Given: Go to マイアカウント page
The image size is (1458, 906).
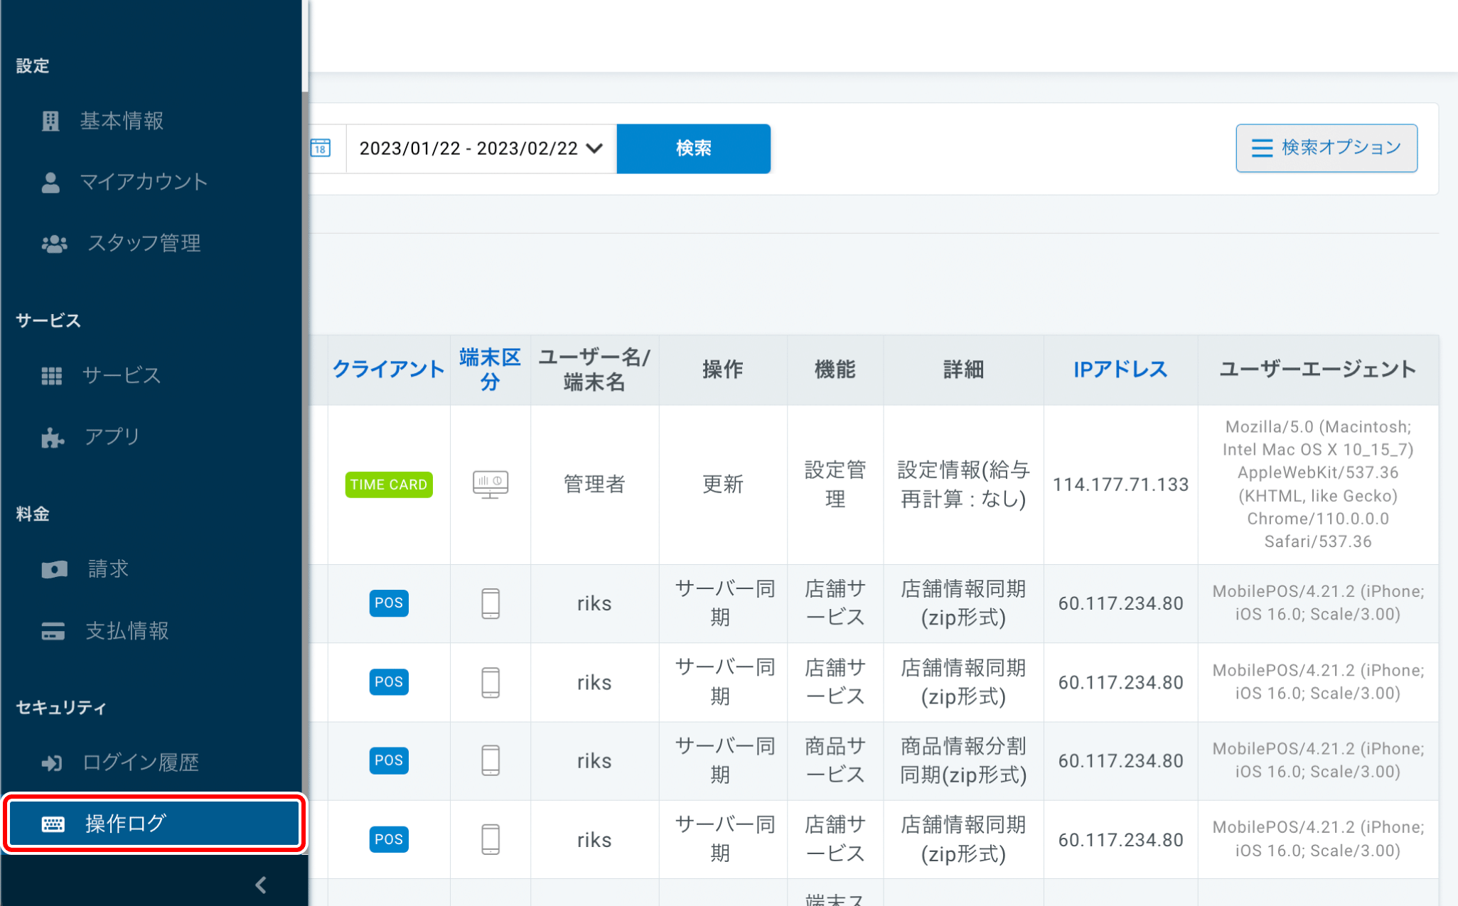Looking at the screenshot, I should 143,182.
